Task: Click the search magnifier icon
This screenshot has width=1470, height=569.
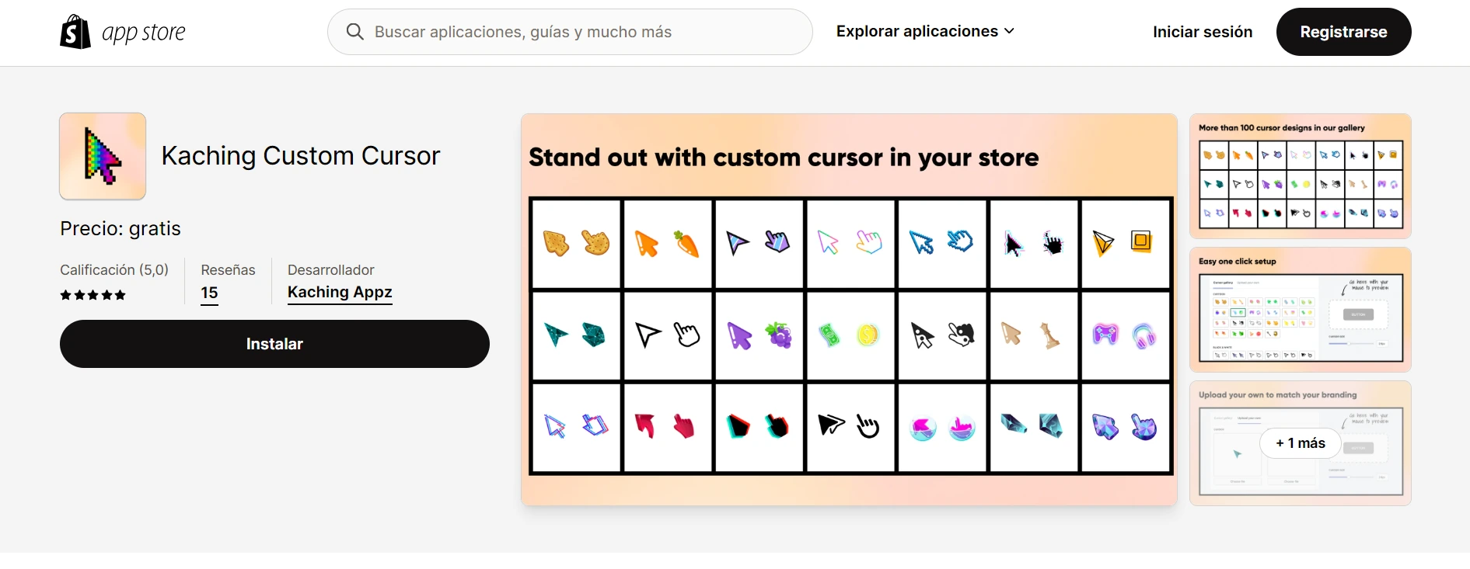Action: 355,32
